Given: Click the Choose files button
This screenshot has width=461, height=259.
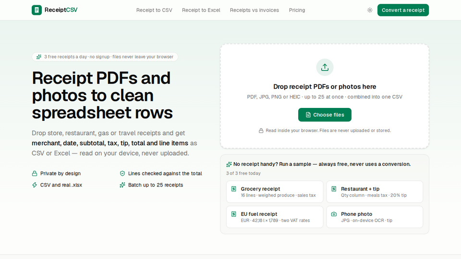Looking at the screenshot, I should [325, 115].
